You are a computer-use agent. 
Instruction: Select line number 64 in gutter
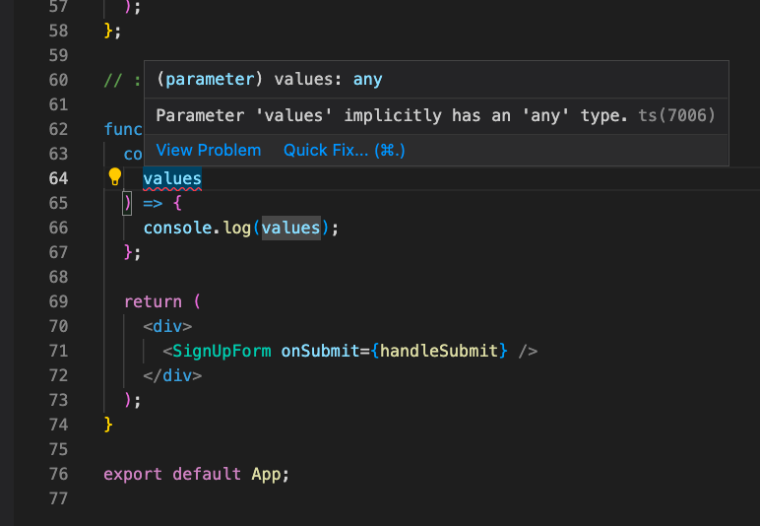click(57, 178)
